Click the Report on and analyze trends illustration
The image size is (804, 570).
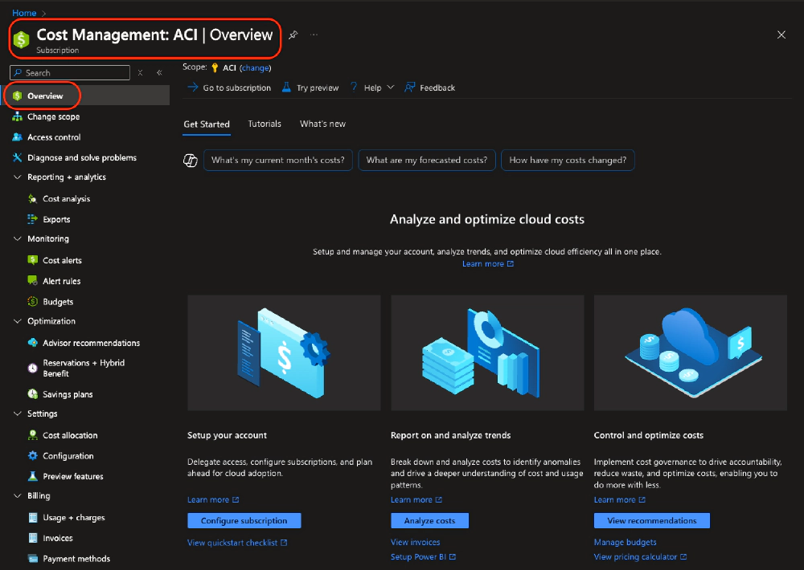click(x=487, y=352)
